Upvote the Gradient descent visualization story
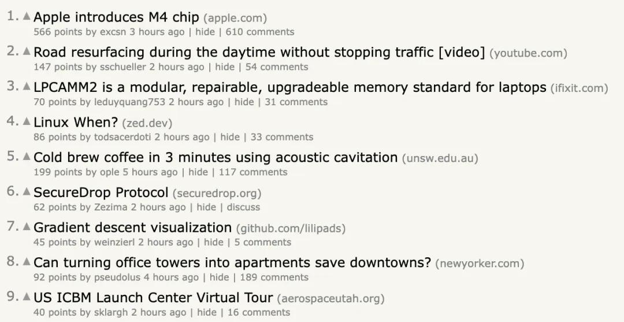Image resolution: width=624 pixels, height=322 pixels. pyautogui.click(x=27, y=227)
